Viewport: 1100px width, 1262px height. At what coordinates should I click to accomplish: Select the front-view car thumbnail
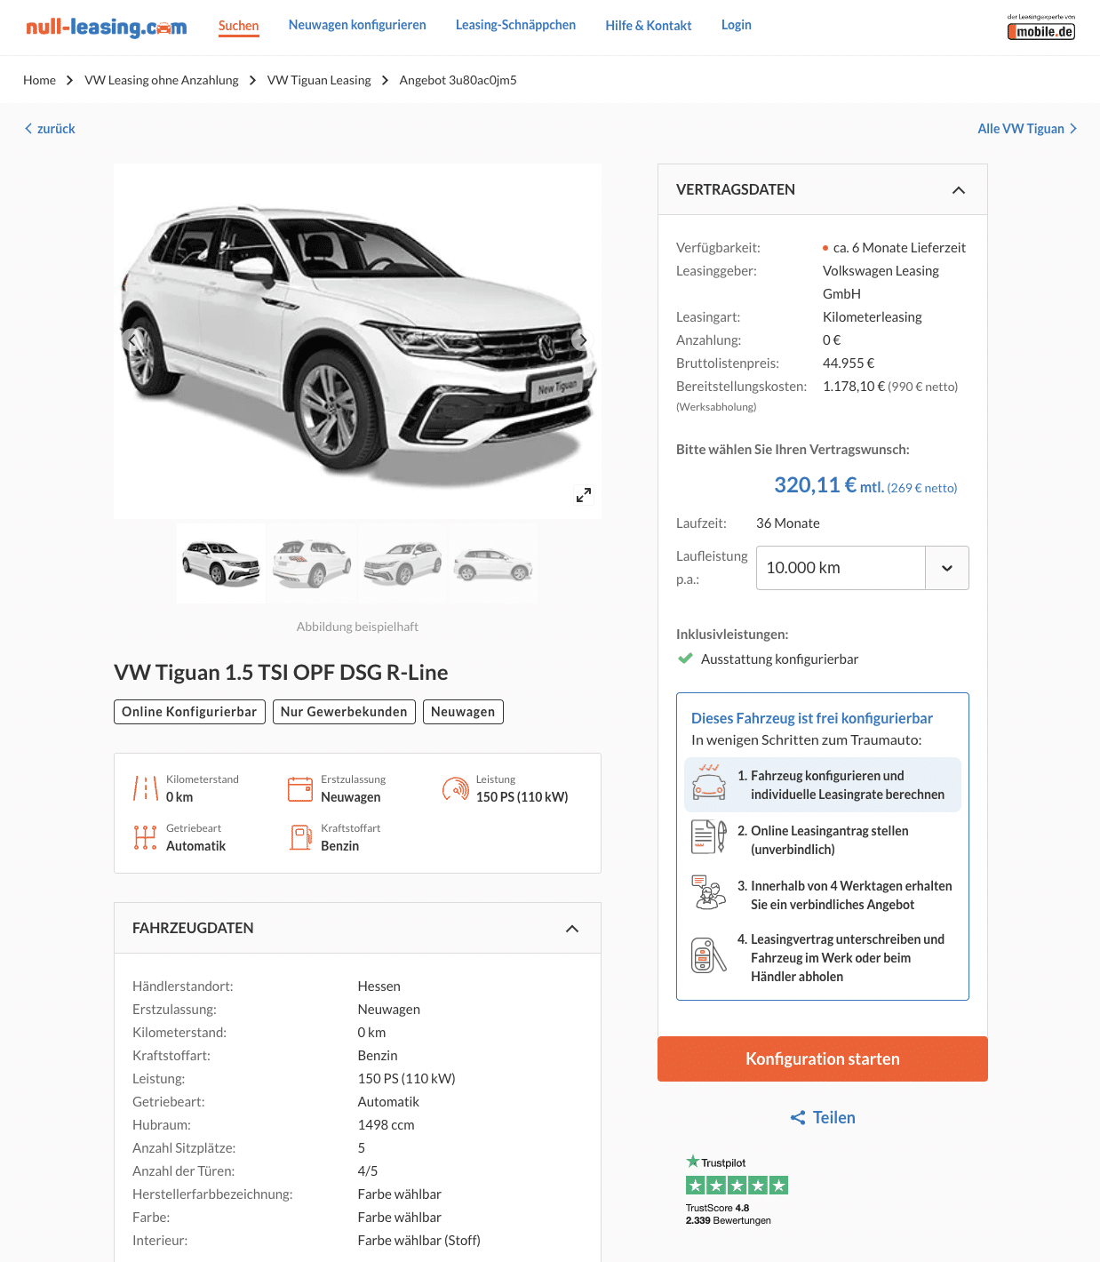coord(221,563)
